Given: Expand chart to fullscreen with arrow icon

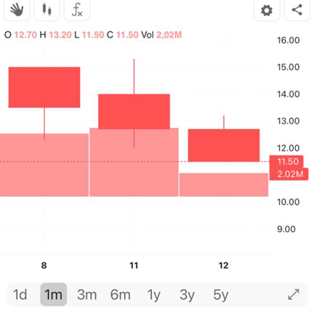Looking at the screenshot, I should [294, 294].
